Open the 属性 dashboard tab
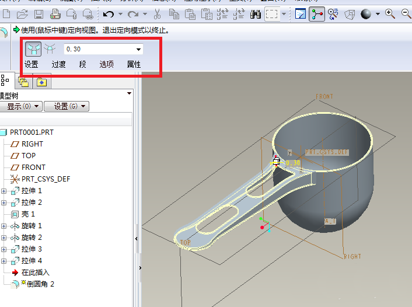 [x=134, y=64]
